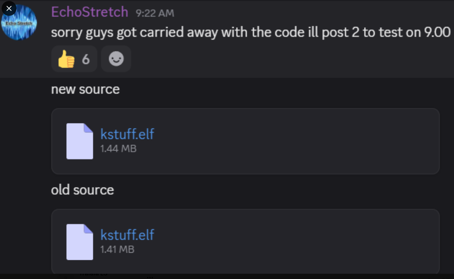Screen dimensions: 454x279
Task: Download kstuff.elf under new source
Action: 127,134
